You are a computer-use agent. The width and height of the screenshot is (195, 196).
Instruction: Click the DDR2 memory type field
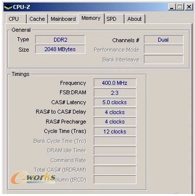point(60,40)
